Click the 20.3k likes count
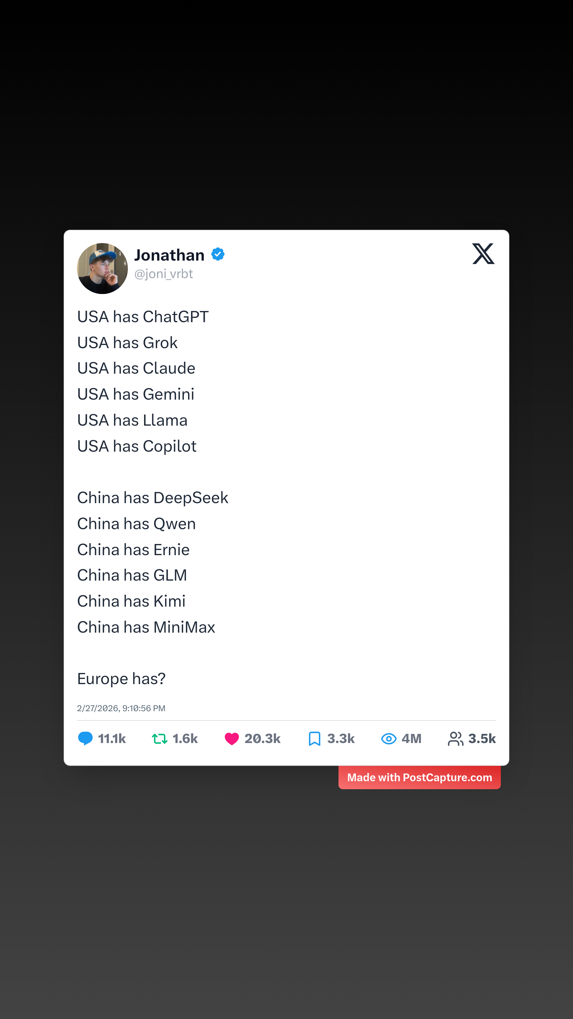The height and width of the screenshot is (1019, 573). (263, 738)
